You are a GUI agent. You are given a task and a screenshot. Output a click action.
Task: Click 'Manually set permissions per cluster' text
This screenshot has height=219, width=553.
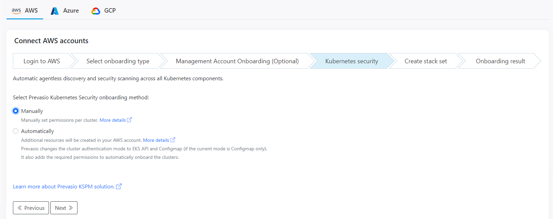pyautogui.click(x=60, y=120)
